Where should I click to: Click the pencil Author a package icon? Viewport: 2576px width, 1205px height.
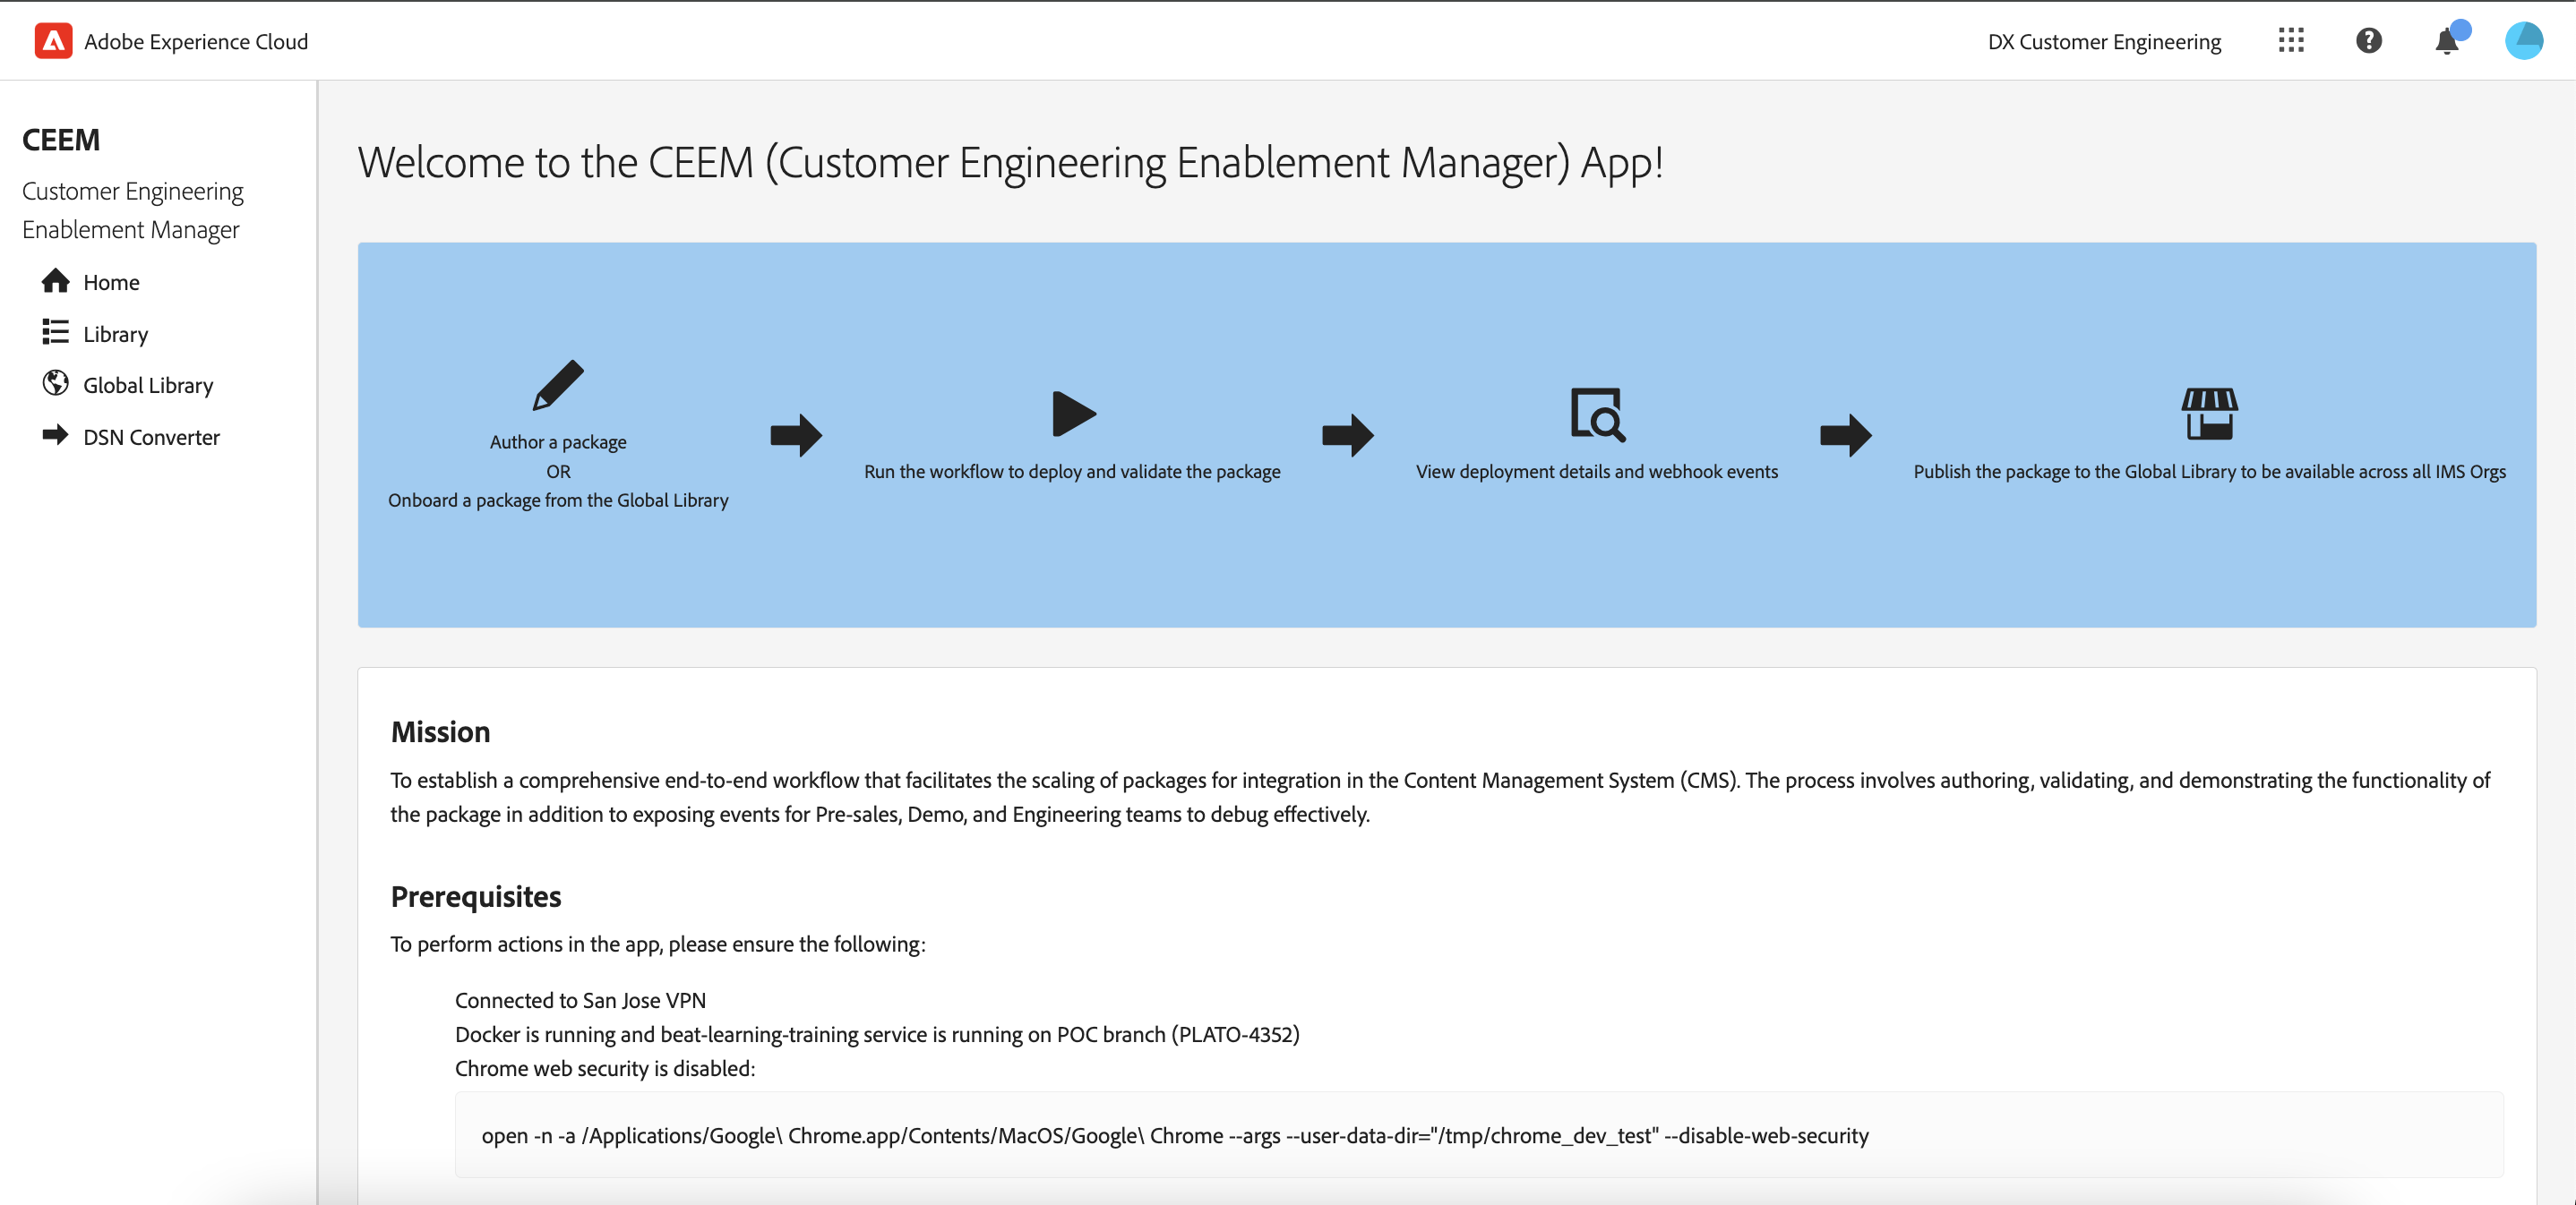click(558, 385)
